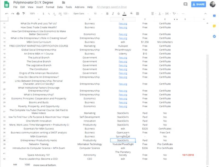Select the MBA Core Curriculum cell
Image resolution: width=219 pixels, height=167 pixels.
click(x=39, y=42)
